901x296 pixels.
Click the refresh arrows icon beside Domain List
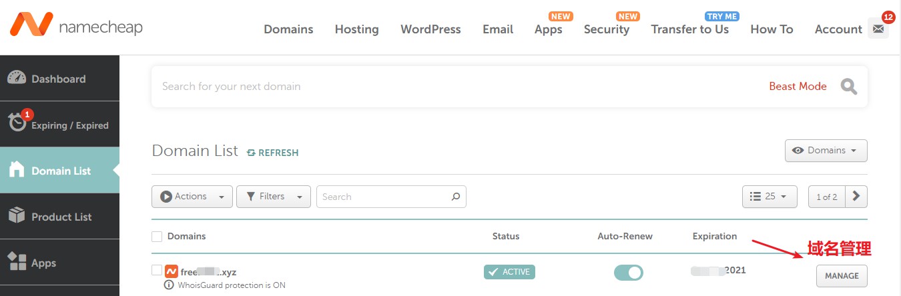(x=251, y=153)
